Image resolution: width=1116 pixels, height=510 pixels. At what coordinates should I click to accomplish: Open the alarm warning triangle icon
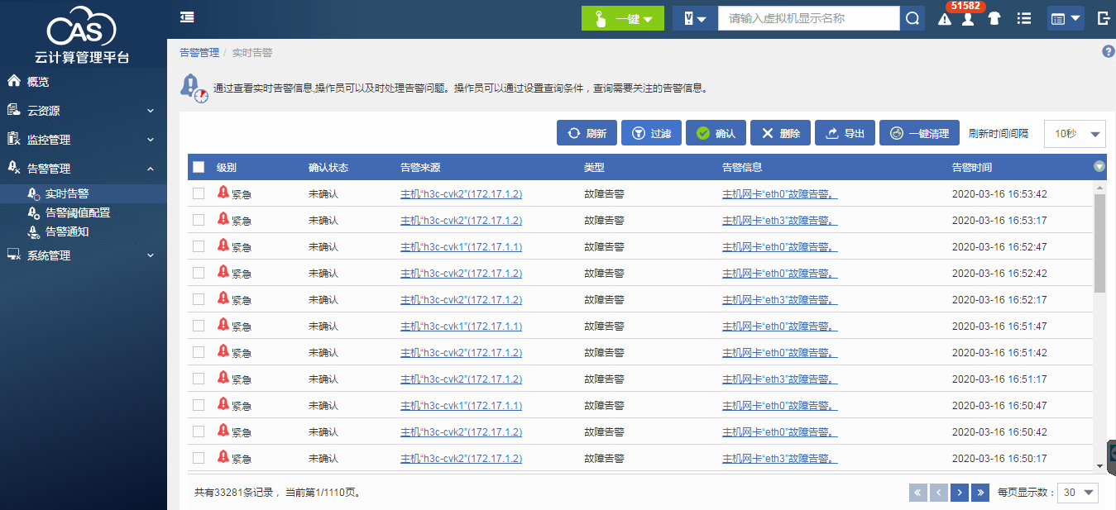[x=945, y=19]
